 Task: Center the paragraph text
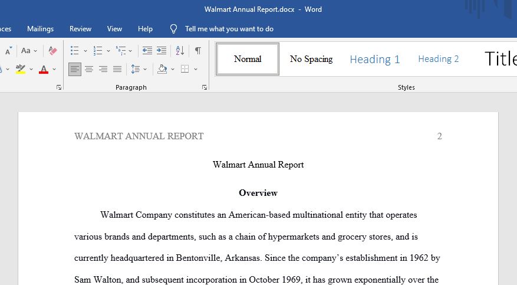pyautogui.click(x=89, y=69)
